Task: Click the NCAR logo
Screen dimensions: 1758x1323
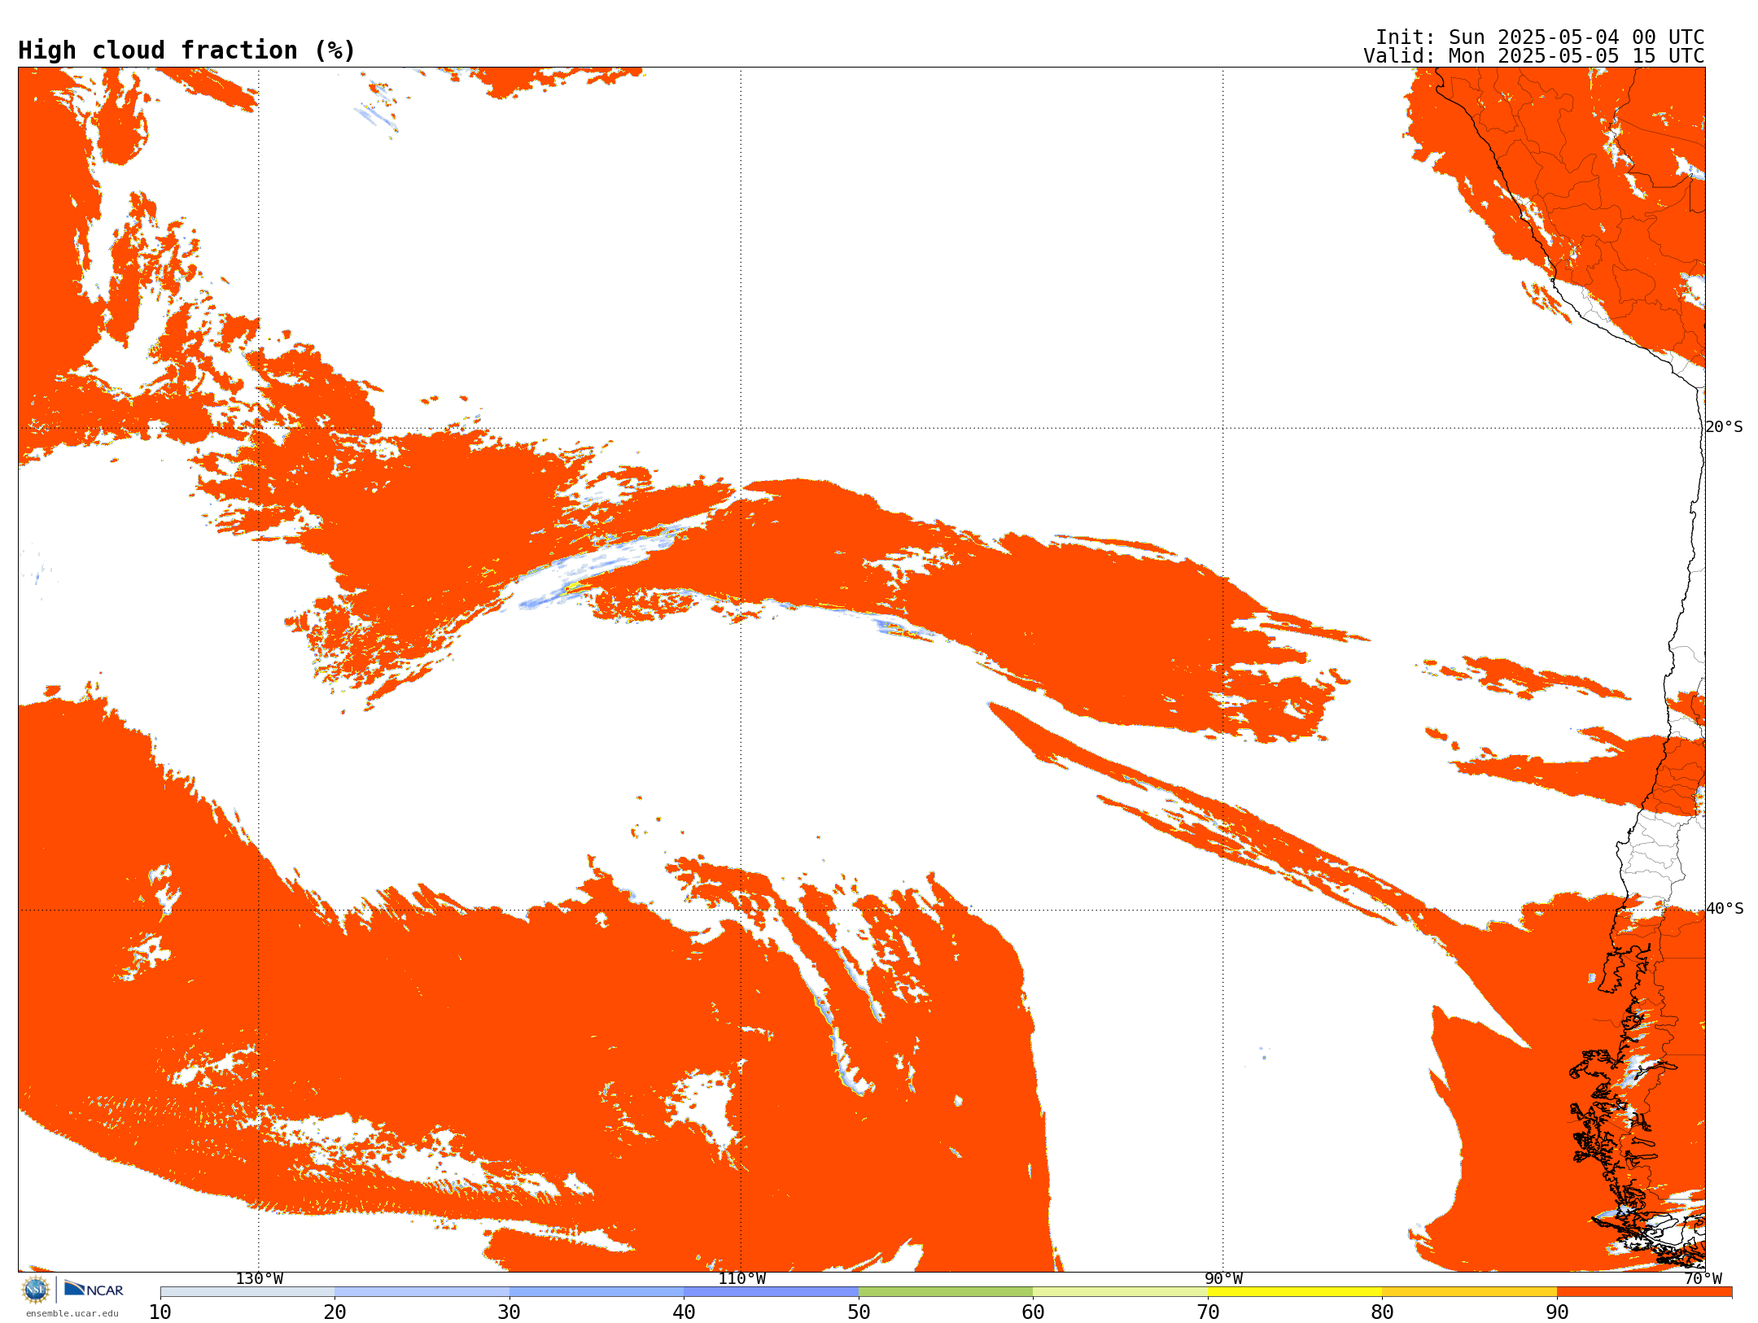Action: [x=94, y=1289]
